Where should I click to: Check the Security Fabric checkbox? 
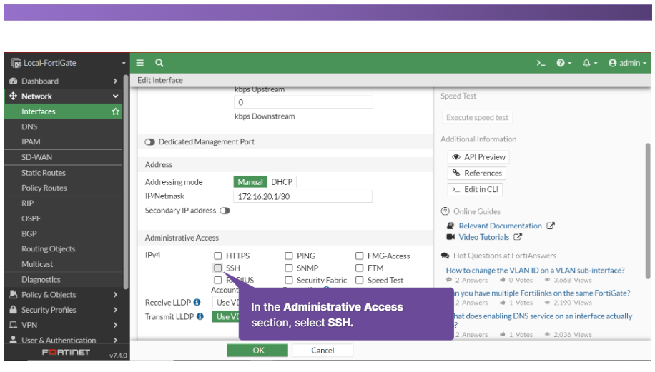tap(289, 281)
